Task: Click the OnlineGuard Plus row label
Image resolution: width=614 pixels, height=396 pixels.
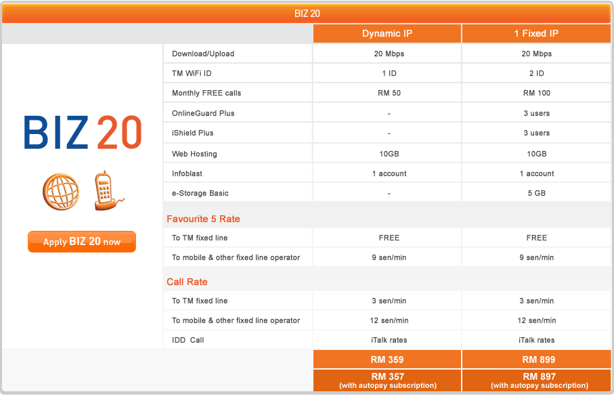Action: click(x=203, y=113)
